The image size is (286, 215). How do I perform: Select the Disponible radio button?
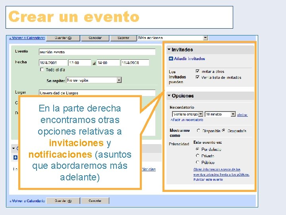[199, 131]
